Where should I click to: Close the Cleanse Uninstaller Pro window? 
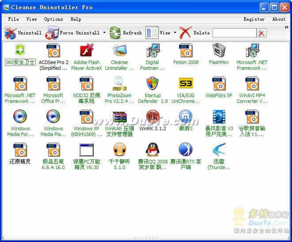pos(284,8)
